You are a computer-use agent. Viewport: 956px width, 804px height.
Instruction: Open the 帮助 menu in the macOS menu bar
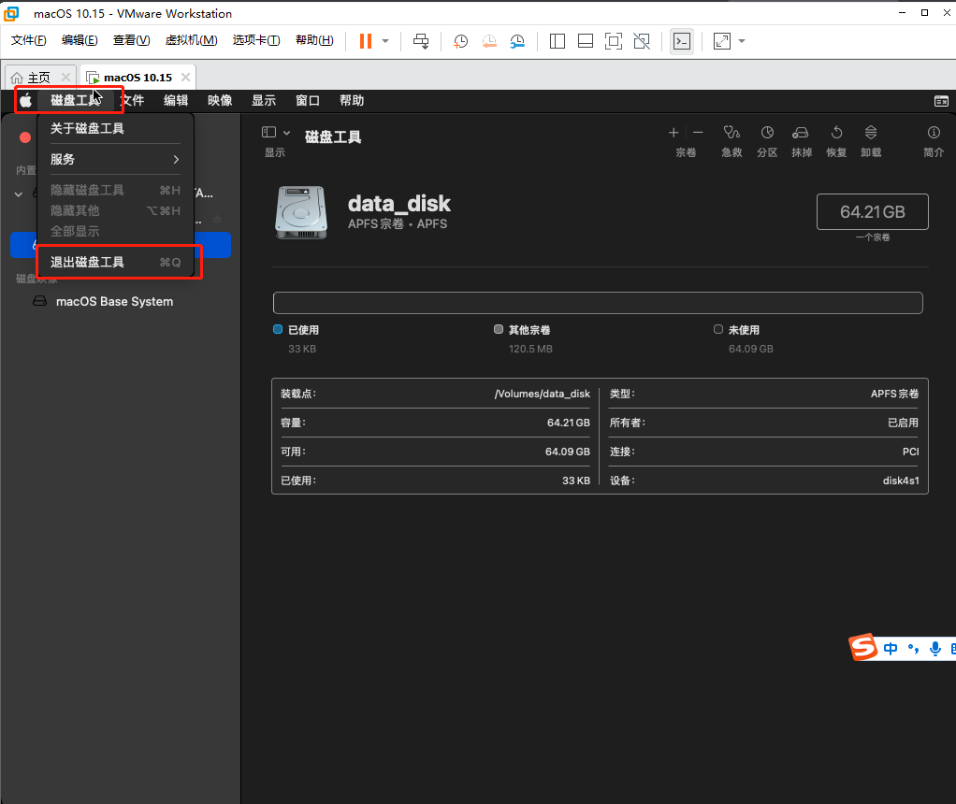pos(351,101)
